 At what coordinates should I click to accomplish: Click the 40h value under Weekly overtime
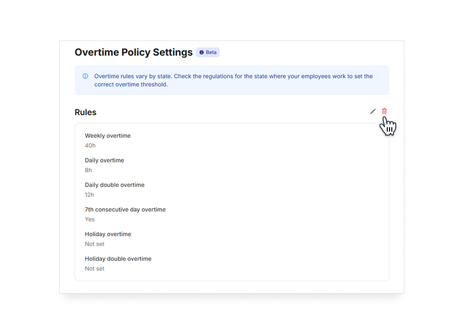coord(89,145)
